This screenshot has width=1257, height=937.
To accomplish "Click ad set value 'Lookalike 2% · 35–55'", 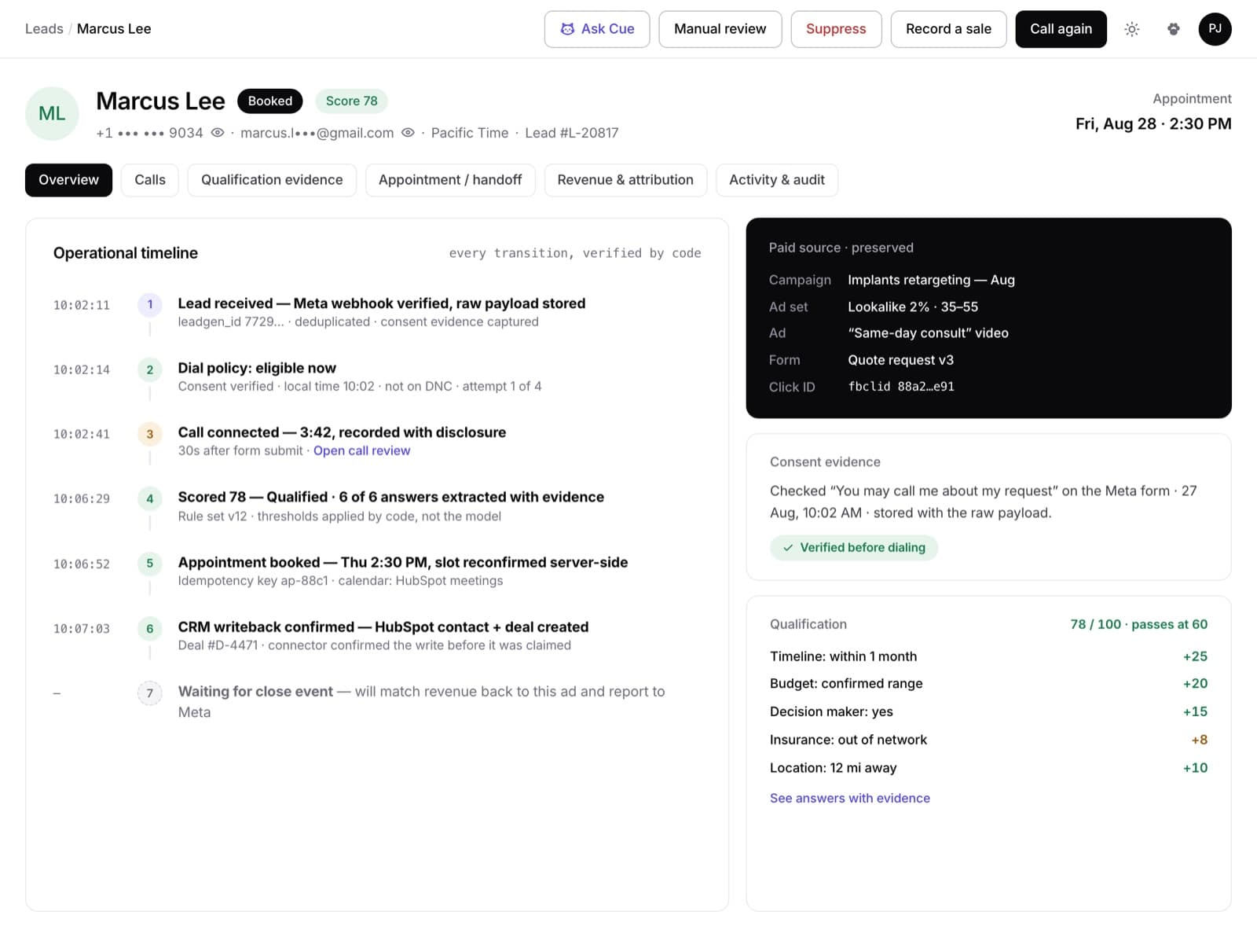I will click(913, 307).
